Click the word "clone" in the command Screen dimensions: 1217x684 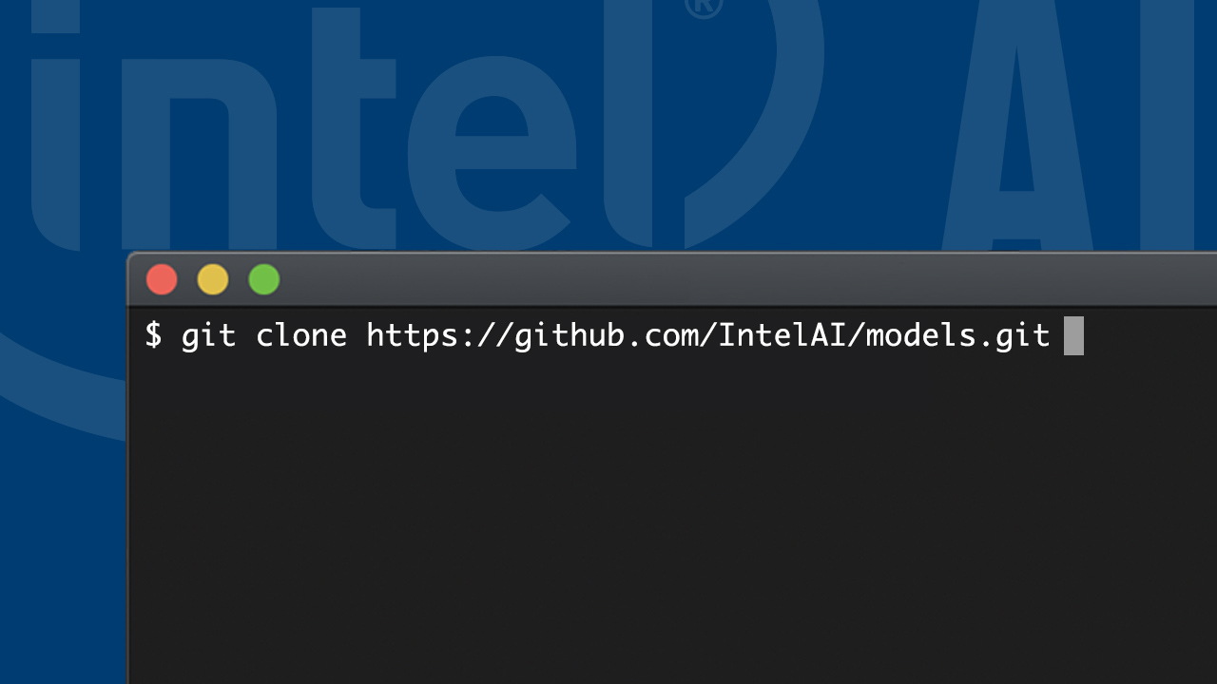click(301, 335)
